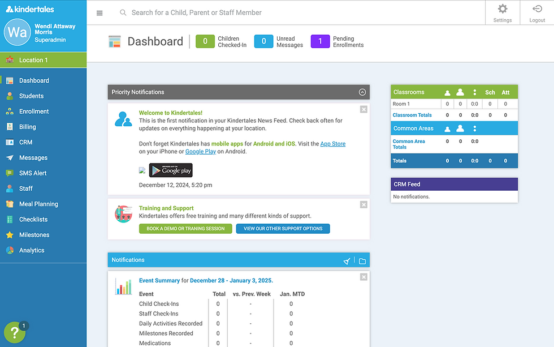Follow the App Store link
The image size is (554, 347).
[x=333, y=144]
